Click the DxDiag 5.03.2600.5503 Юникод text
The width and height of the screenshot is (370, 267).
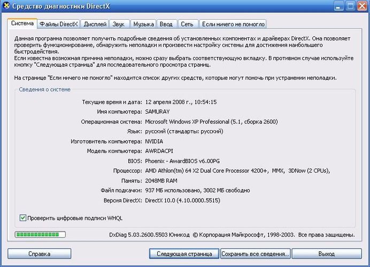pos(149,235)
